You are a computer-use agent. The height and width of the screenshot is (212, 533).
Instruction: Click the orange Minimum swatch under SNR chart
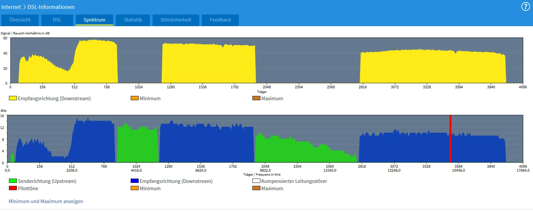pyautogui.click(x=135, y=98)
